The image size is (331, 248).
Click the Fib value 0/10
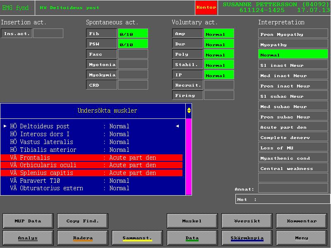coord(133,33)
